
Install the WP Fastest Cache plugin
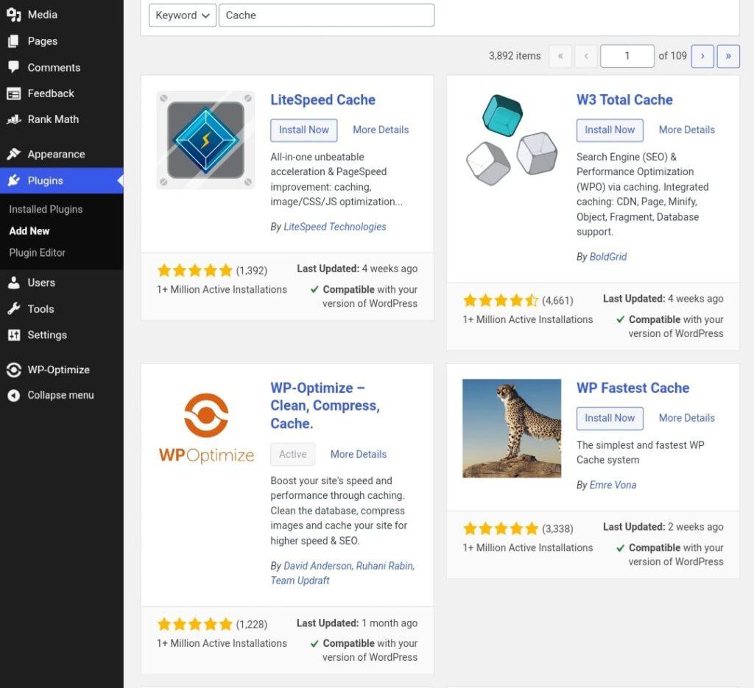point(609,419)
